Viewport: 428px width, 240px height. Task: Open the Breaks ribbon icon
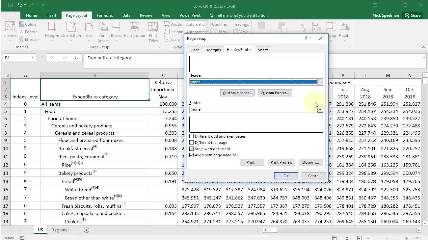click(116, 31)
